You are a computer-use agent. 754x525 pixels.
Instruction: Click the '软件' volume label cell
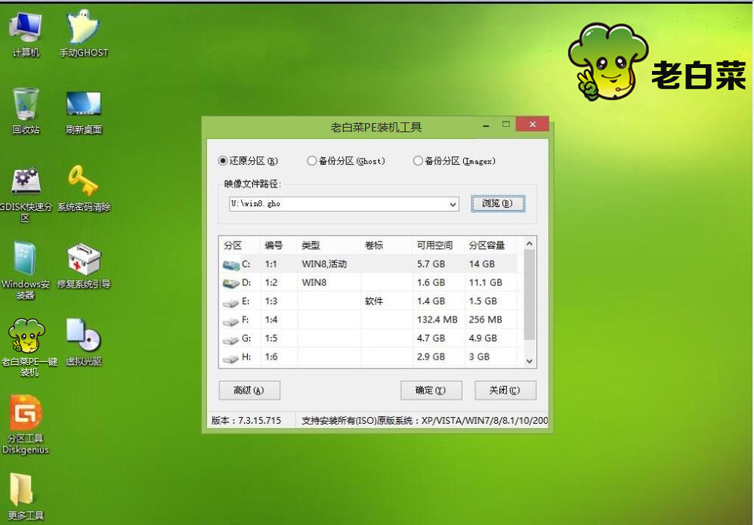point(374,301)
